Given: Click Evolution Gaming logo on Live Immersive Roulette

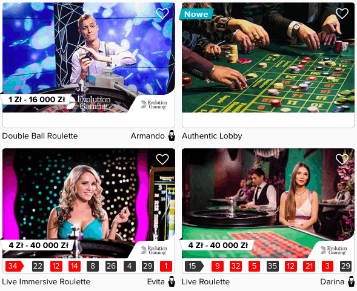Looking at the screenshot, I should (x=154, y=250).
